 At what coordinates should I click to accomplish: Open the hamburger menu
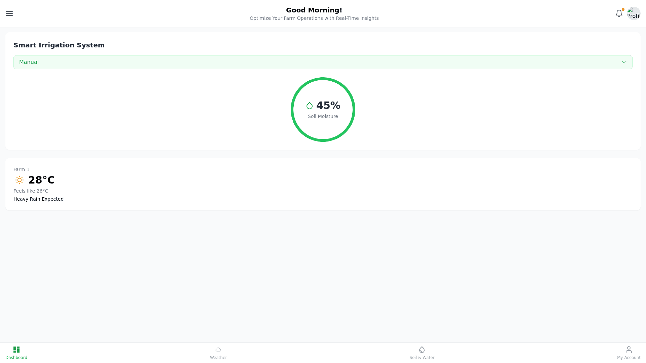pos(9,13)
